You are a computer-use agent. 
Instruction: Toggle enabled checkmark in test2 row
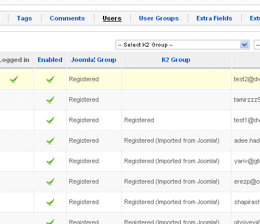(x=50, y=79)
